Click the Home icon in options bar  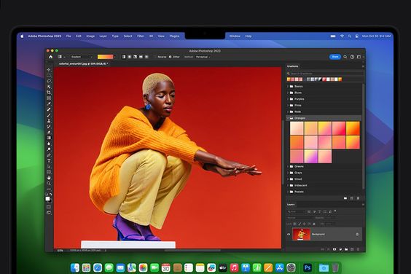pyautogui.click(x=50, y=57)
